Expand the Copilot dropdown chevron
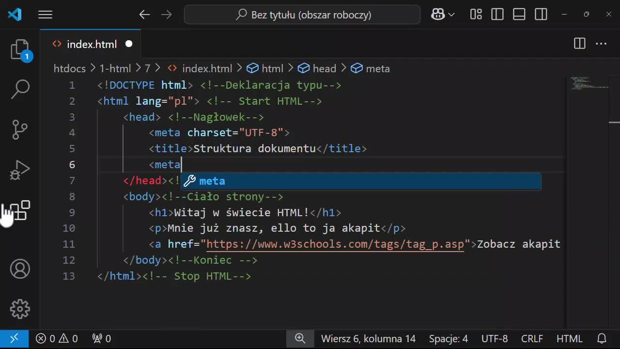Image resolution: width=620 pixels, height=349 pixels. click(x=452, y=15)
